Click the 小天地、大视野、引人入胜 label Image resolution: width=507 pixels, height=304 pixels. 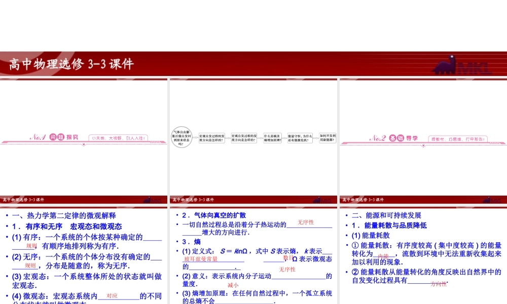coord(118,137)
